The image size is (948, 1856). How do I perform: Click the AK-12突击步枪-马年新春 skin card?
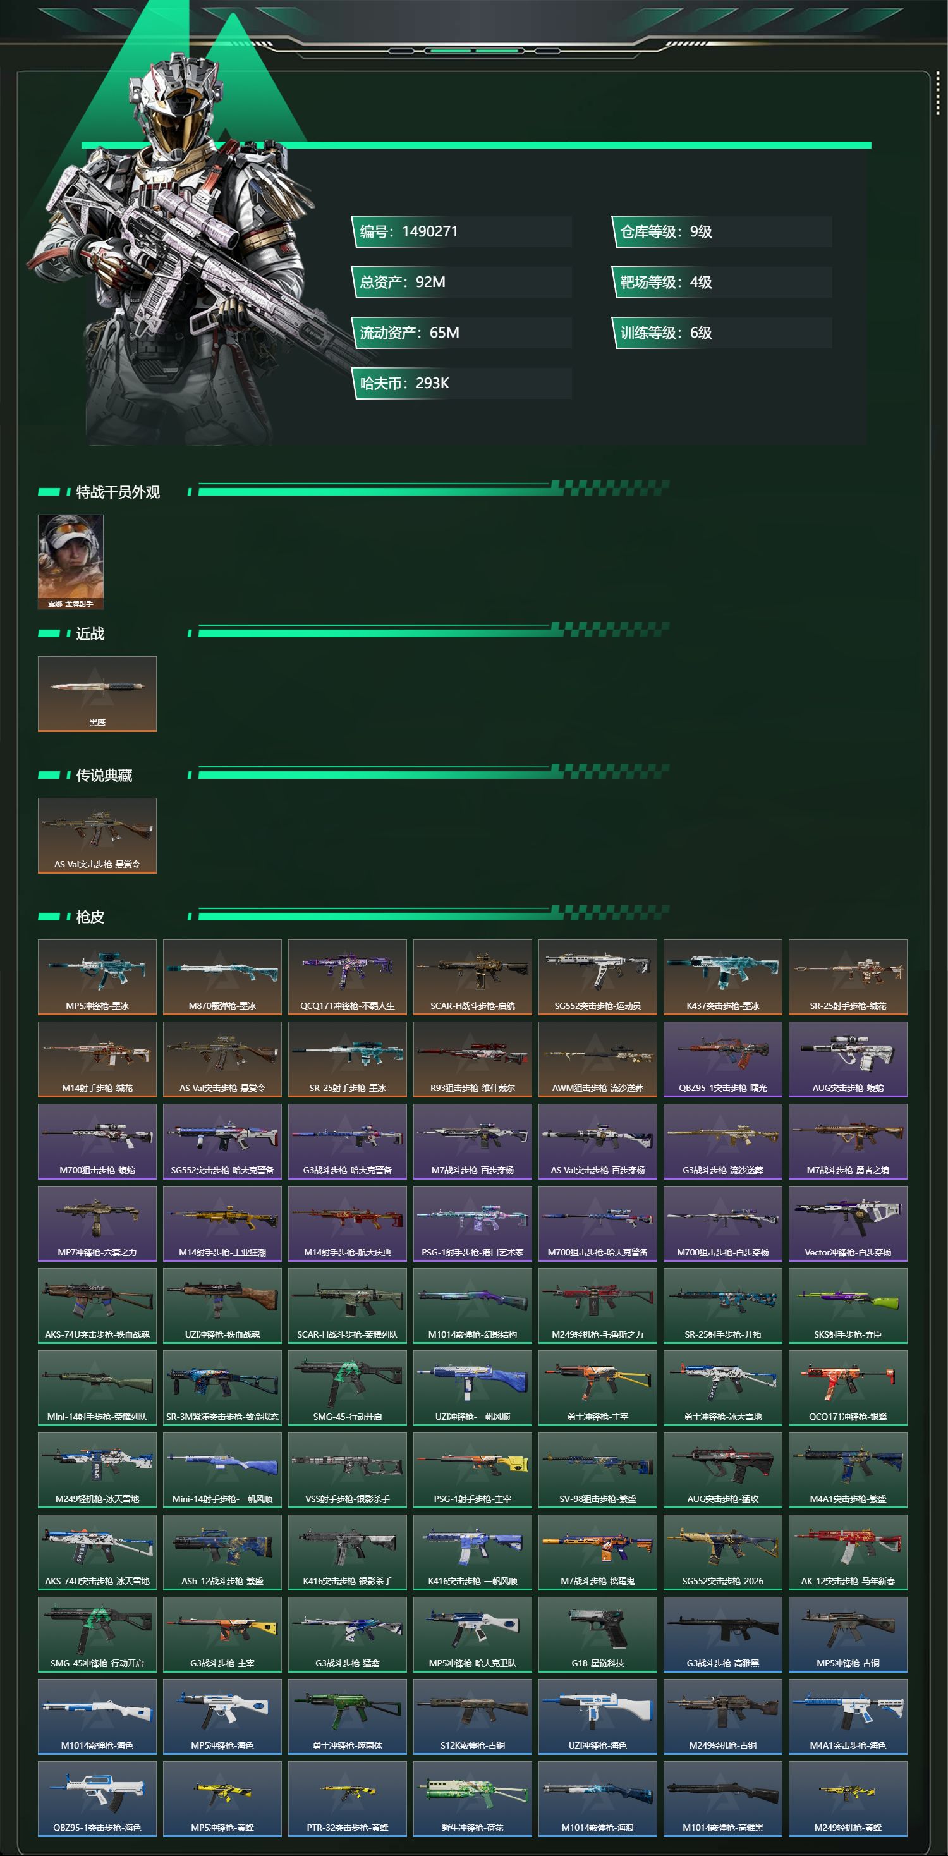[848, 1552]
